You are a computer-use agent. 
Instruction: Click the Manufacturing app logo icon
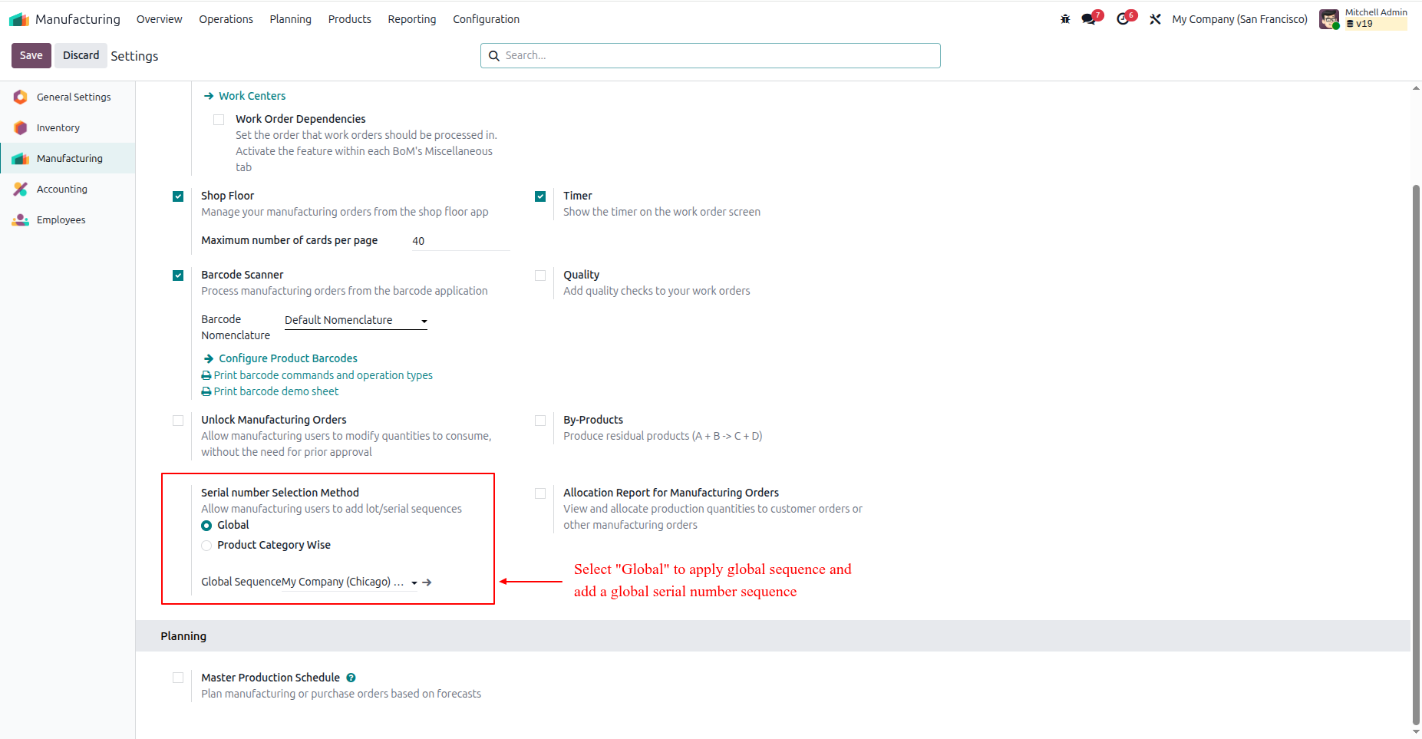click(19, 19)
